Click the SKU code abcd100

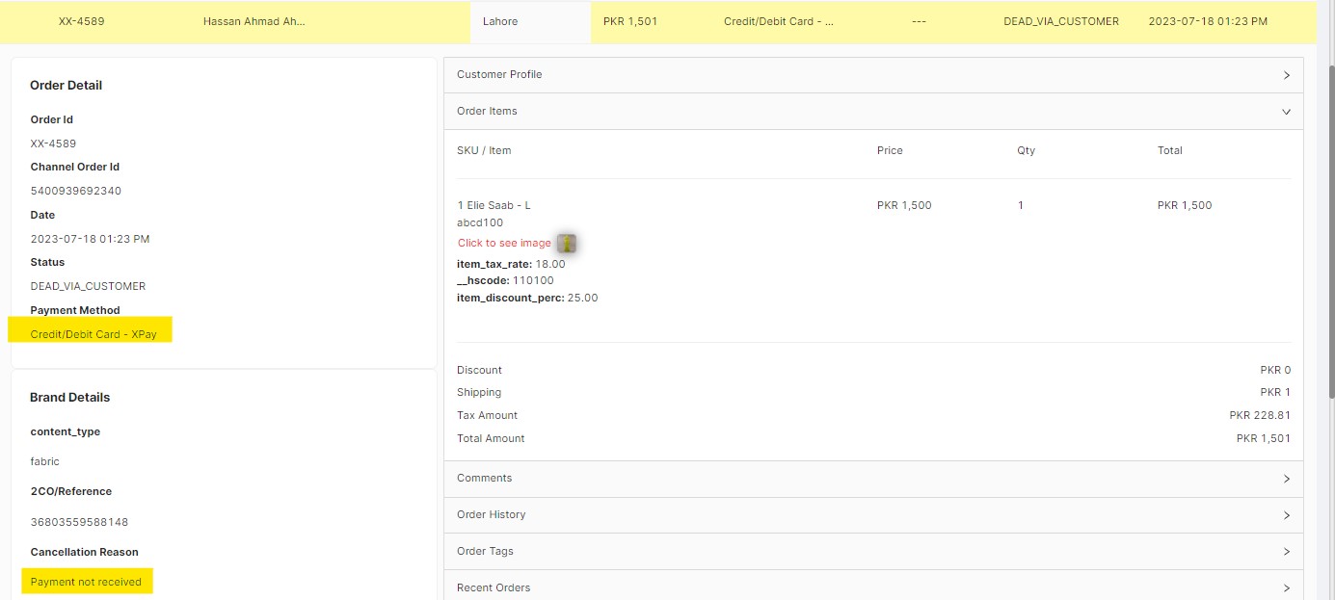(480, 222)
